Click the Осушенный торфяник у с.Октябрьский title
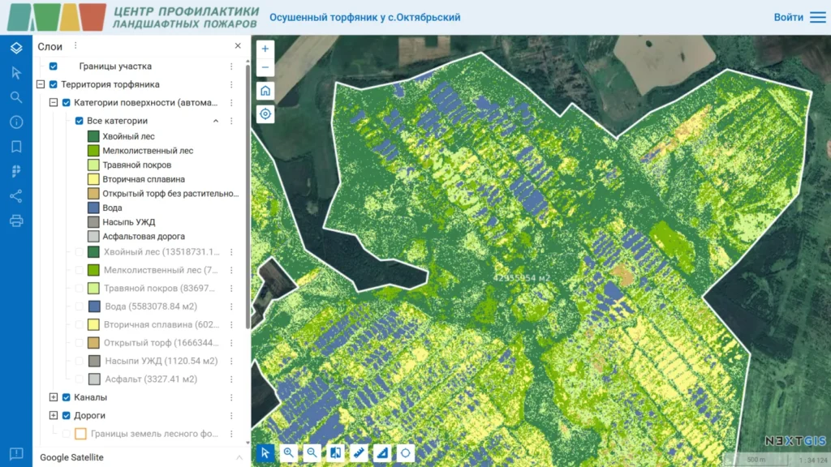This screenshot has width=831, height=467. 364,17
